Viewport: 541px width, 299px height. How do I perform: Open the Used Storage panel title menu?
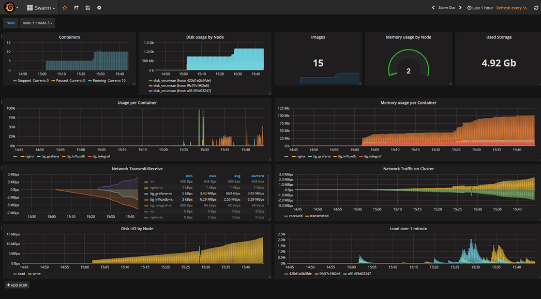(499, 37)
